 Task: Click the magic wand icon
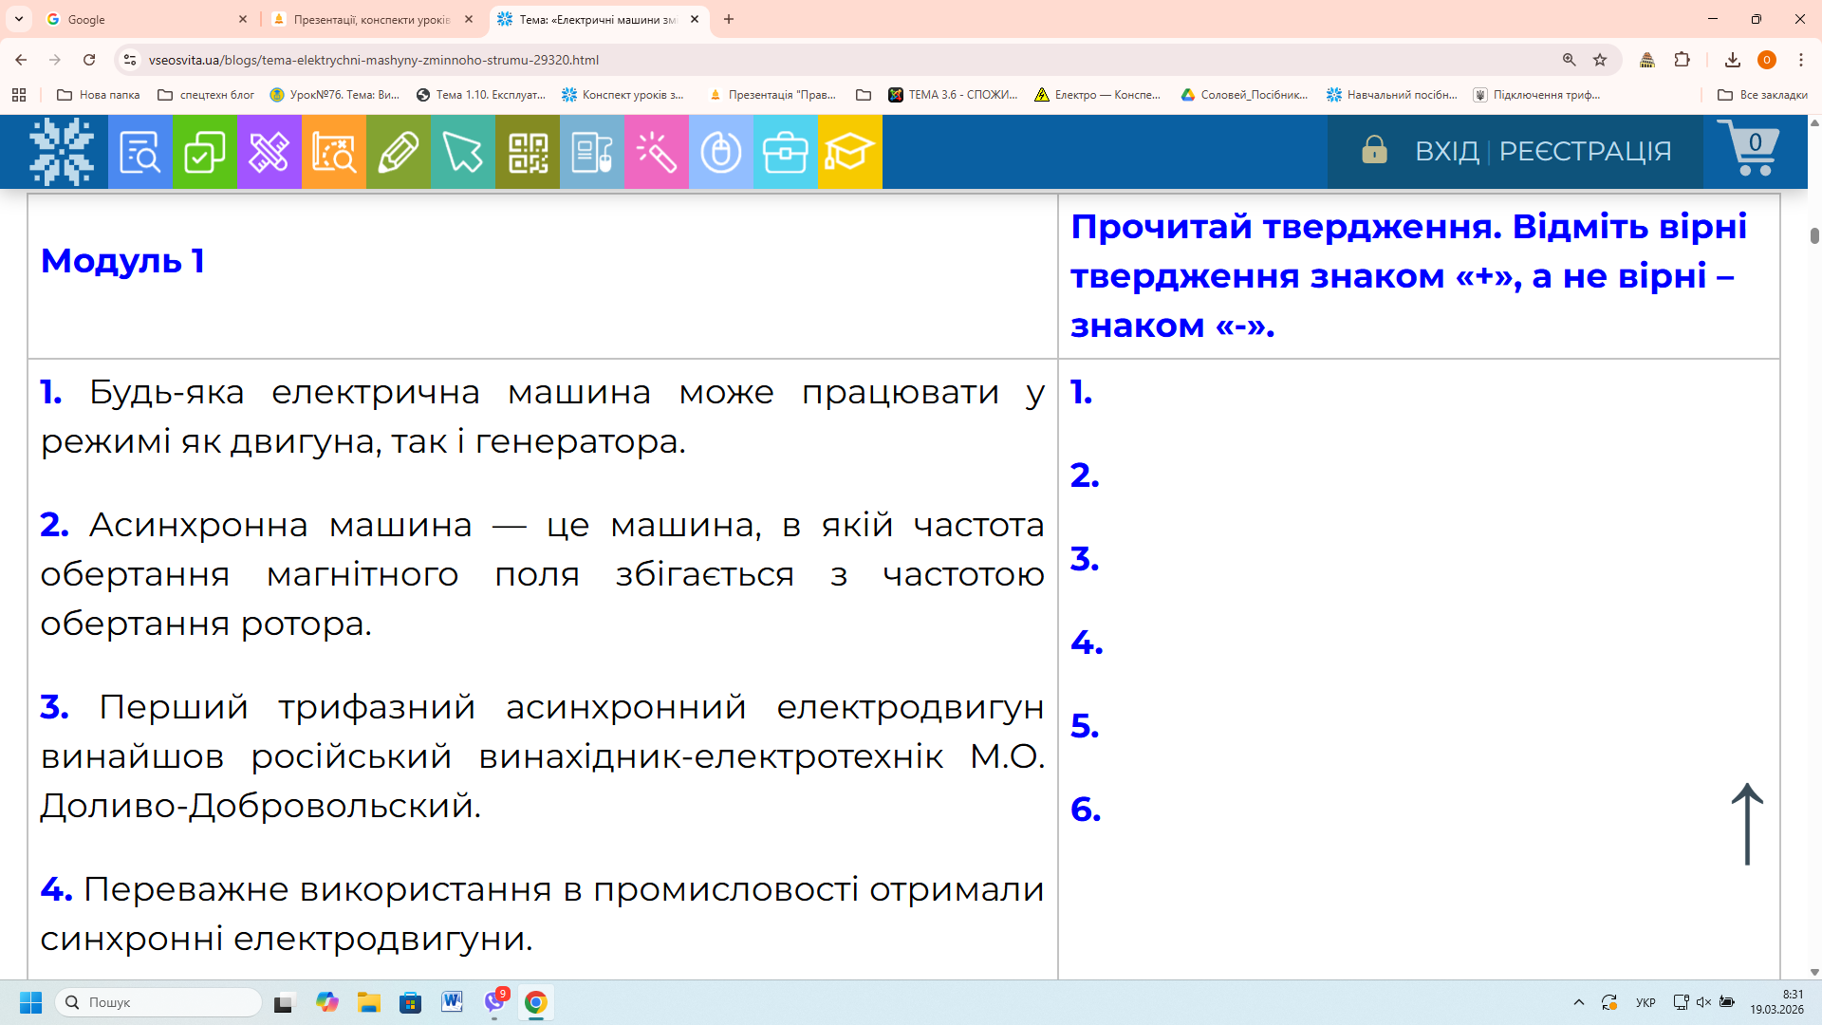656,152
